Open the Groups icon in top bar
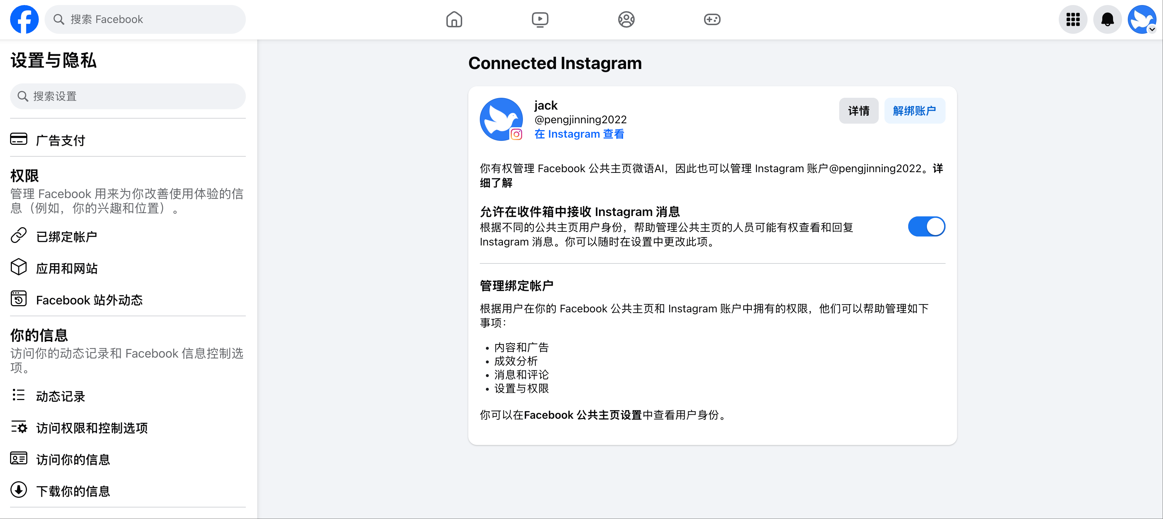 [x=626, y=19]
